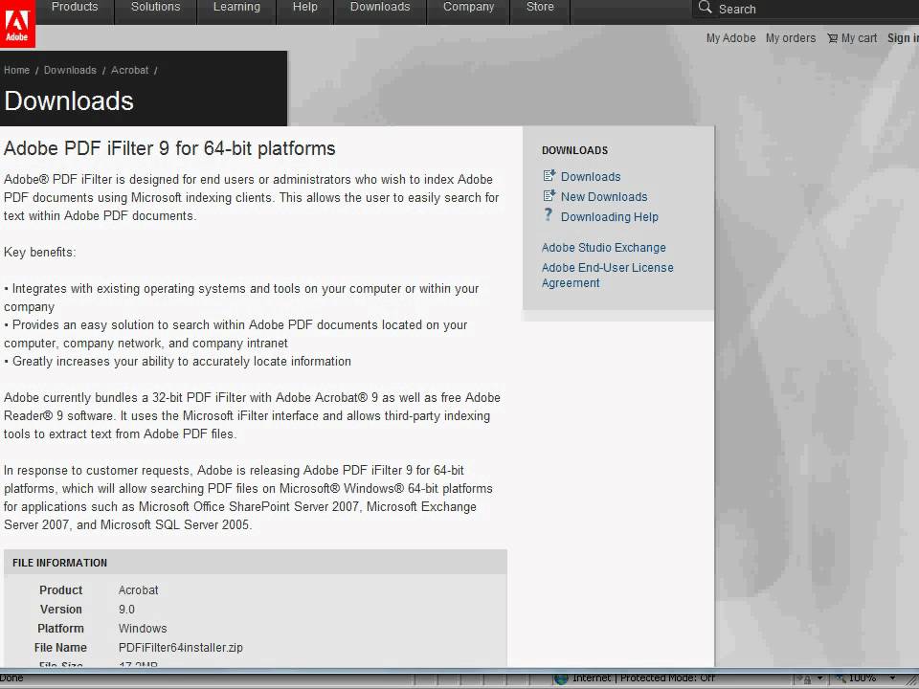This screenshot has width=919, height=689.
Task: Open the Downloading Help link
Action: (x=610, y=217)
